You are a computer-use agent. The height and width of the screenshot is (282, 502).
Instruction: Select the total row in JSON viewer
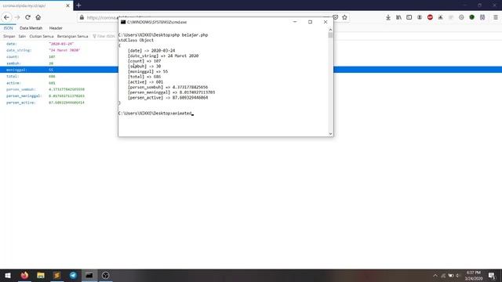coord(59,77)
